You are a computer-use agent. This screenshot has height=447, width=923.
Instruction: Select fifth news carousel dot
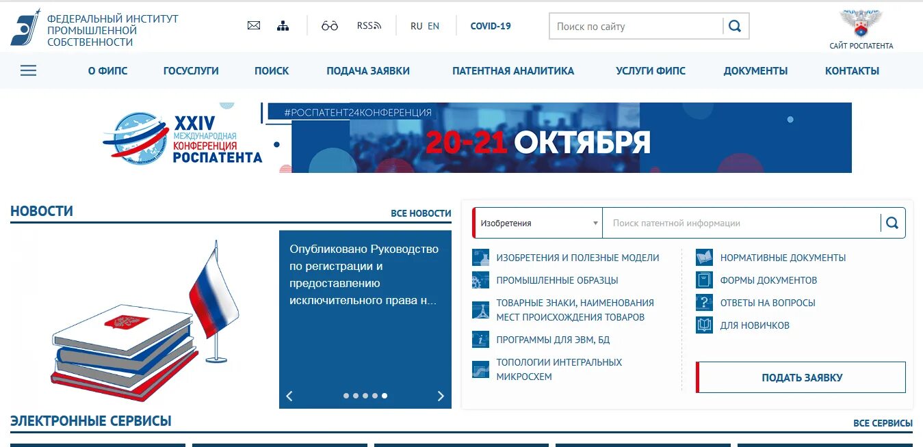click(x=385, y=396)
